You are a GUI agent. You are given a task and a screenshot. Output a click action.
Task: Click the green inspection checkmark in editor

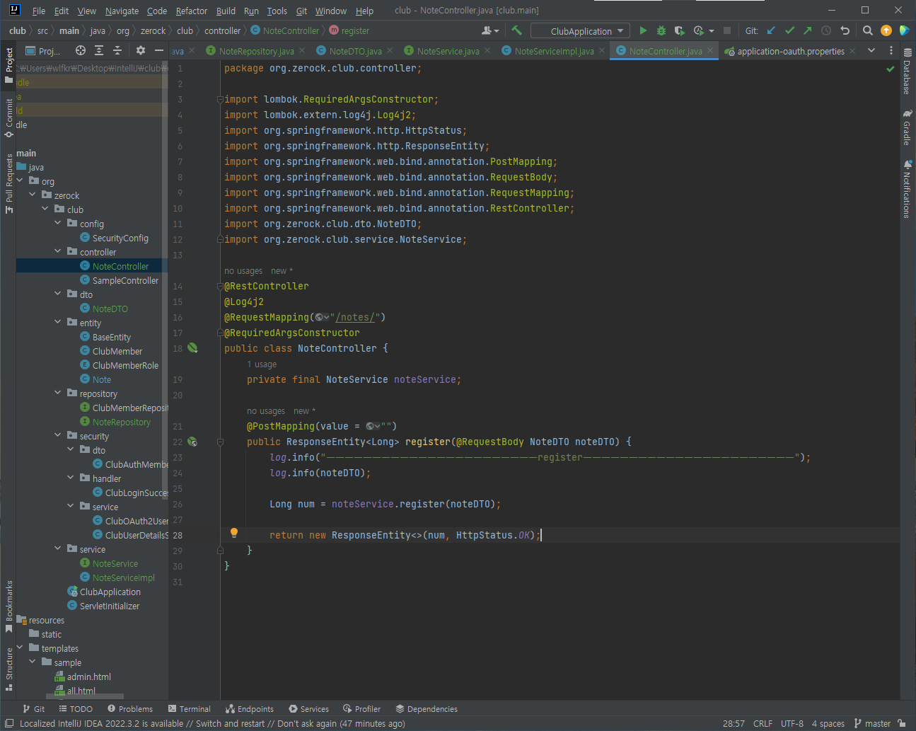(891, 69)
